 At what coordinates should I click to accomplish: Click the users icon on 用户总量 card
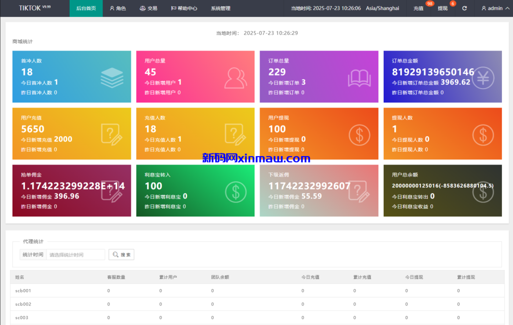click(x=235, y=77)
